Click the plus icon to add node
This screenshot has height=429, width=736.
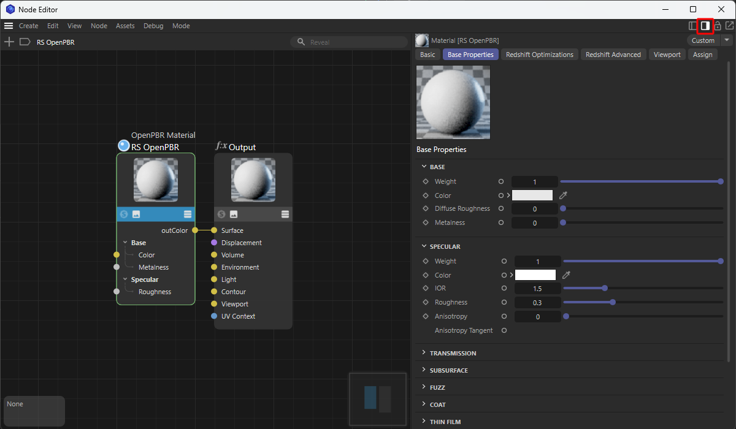click(9, 42)
